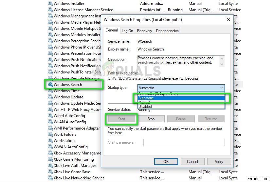This screenshot has width=272, height=182.
Task: Open the Recovery tab
Action: click(x=144, y=31)
